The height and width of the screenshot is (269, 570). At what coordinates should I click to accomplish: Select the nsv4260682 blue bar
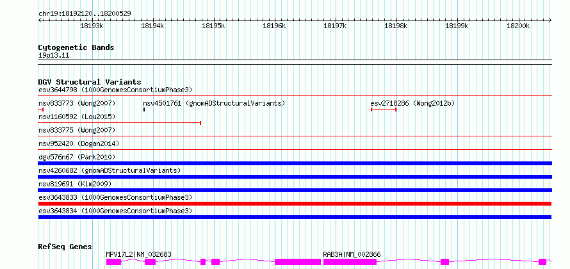295,177
